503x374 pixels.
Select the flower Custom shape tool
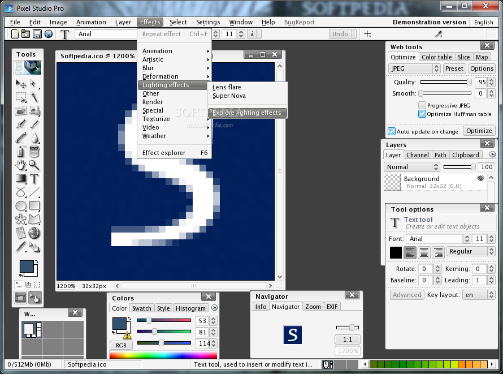click(21, 220)
